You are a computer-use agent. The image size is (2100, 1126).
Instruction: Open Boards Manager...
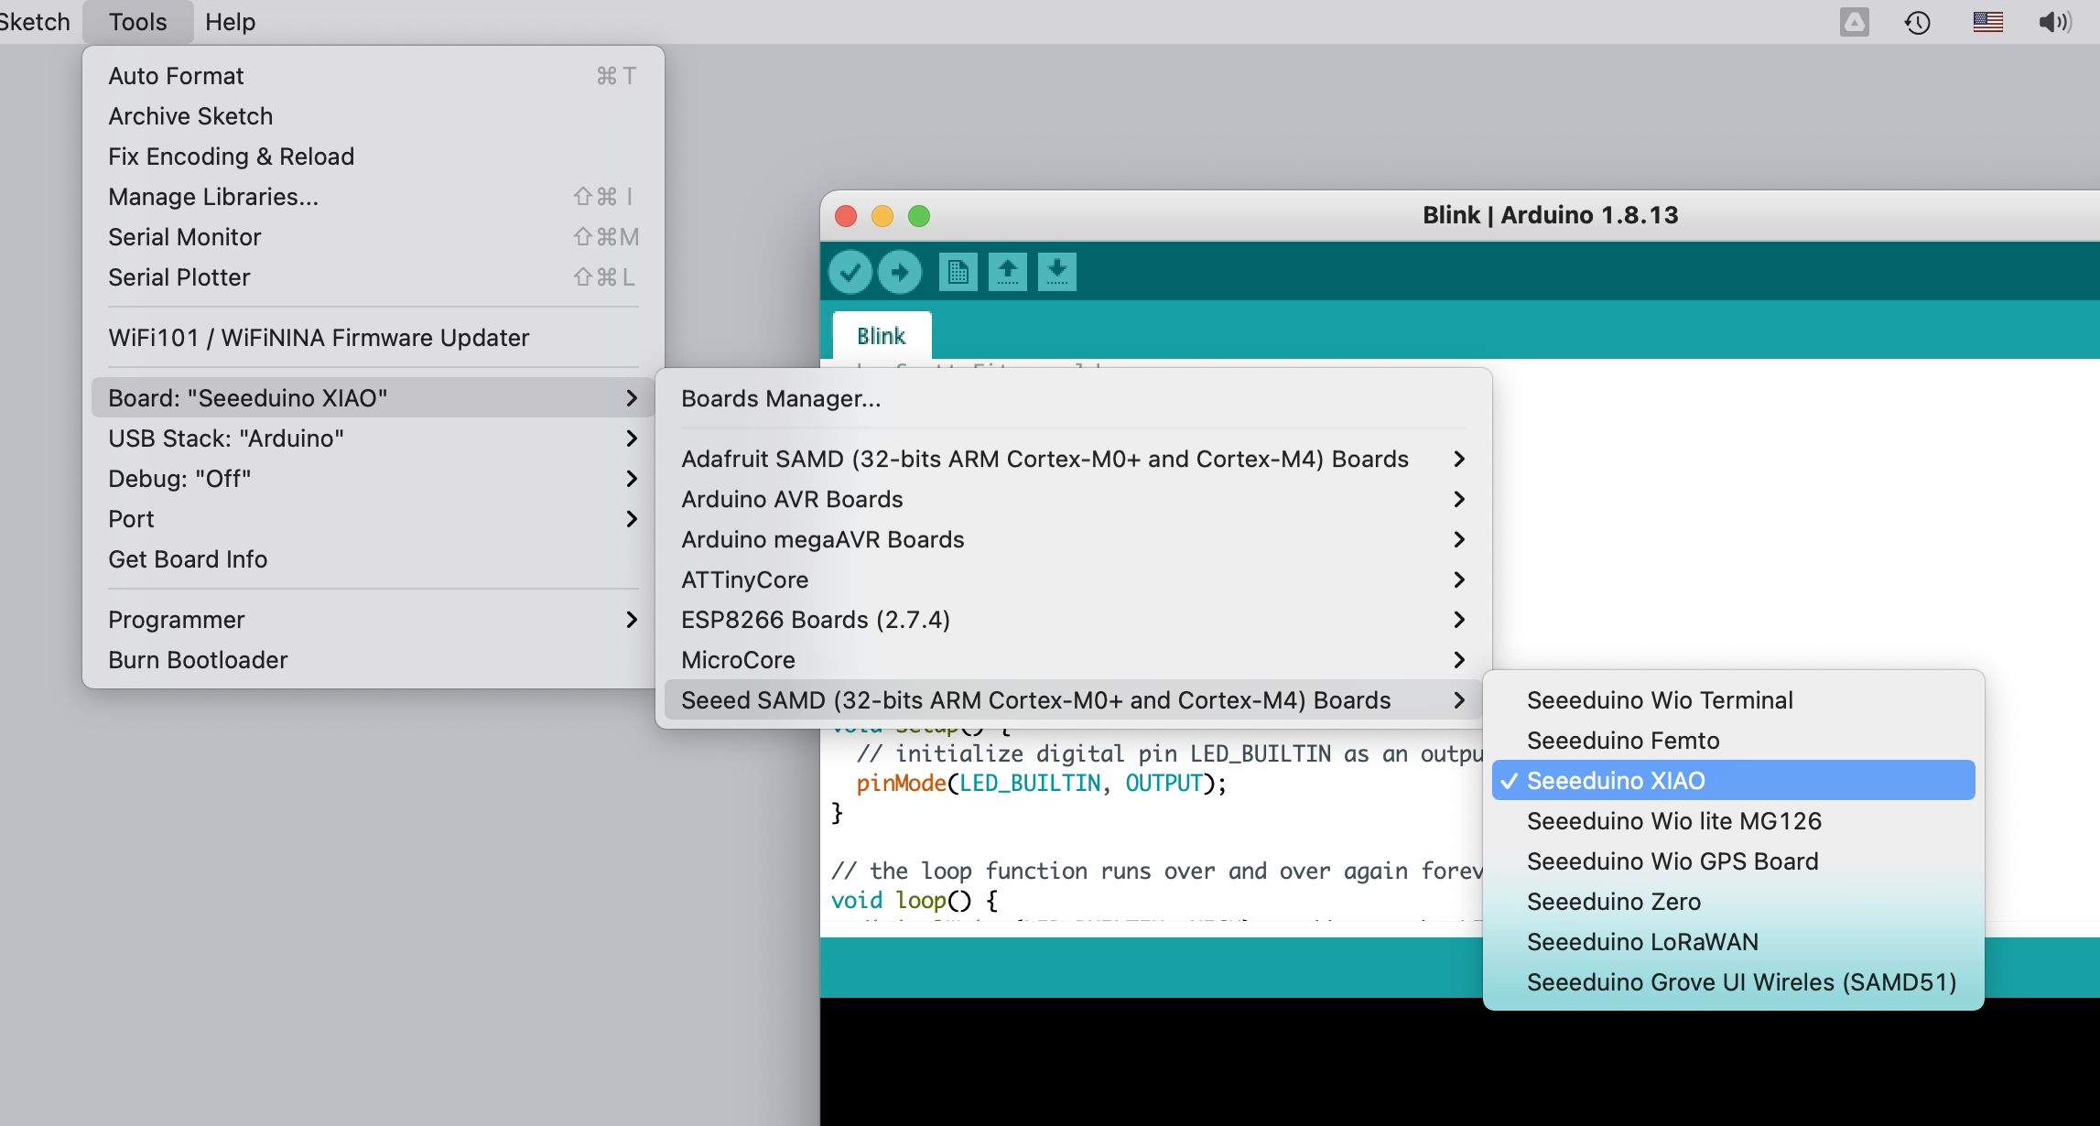tap(1073, 397)
